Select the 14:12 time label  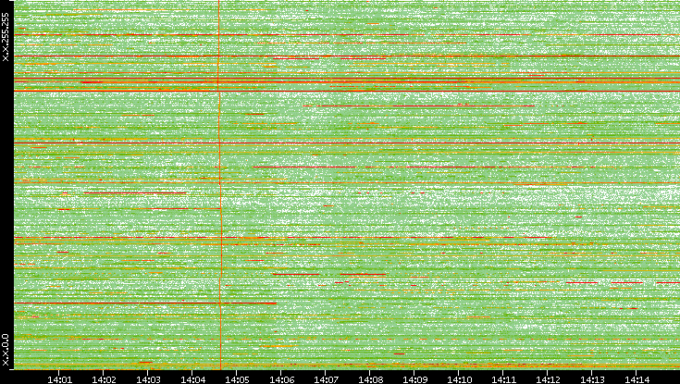pyautogui.click(x=548, y=379)
